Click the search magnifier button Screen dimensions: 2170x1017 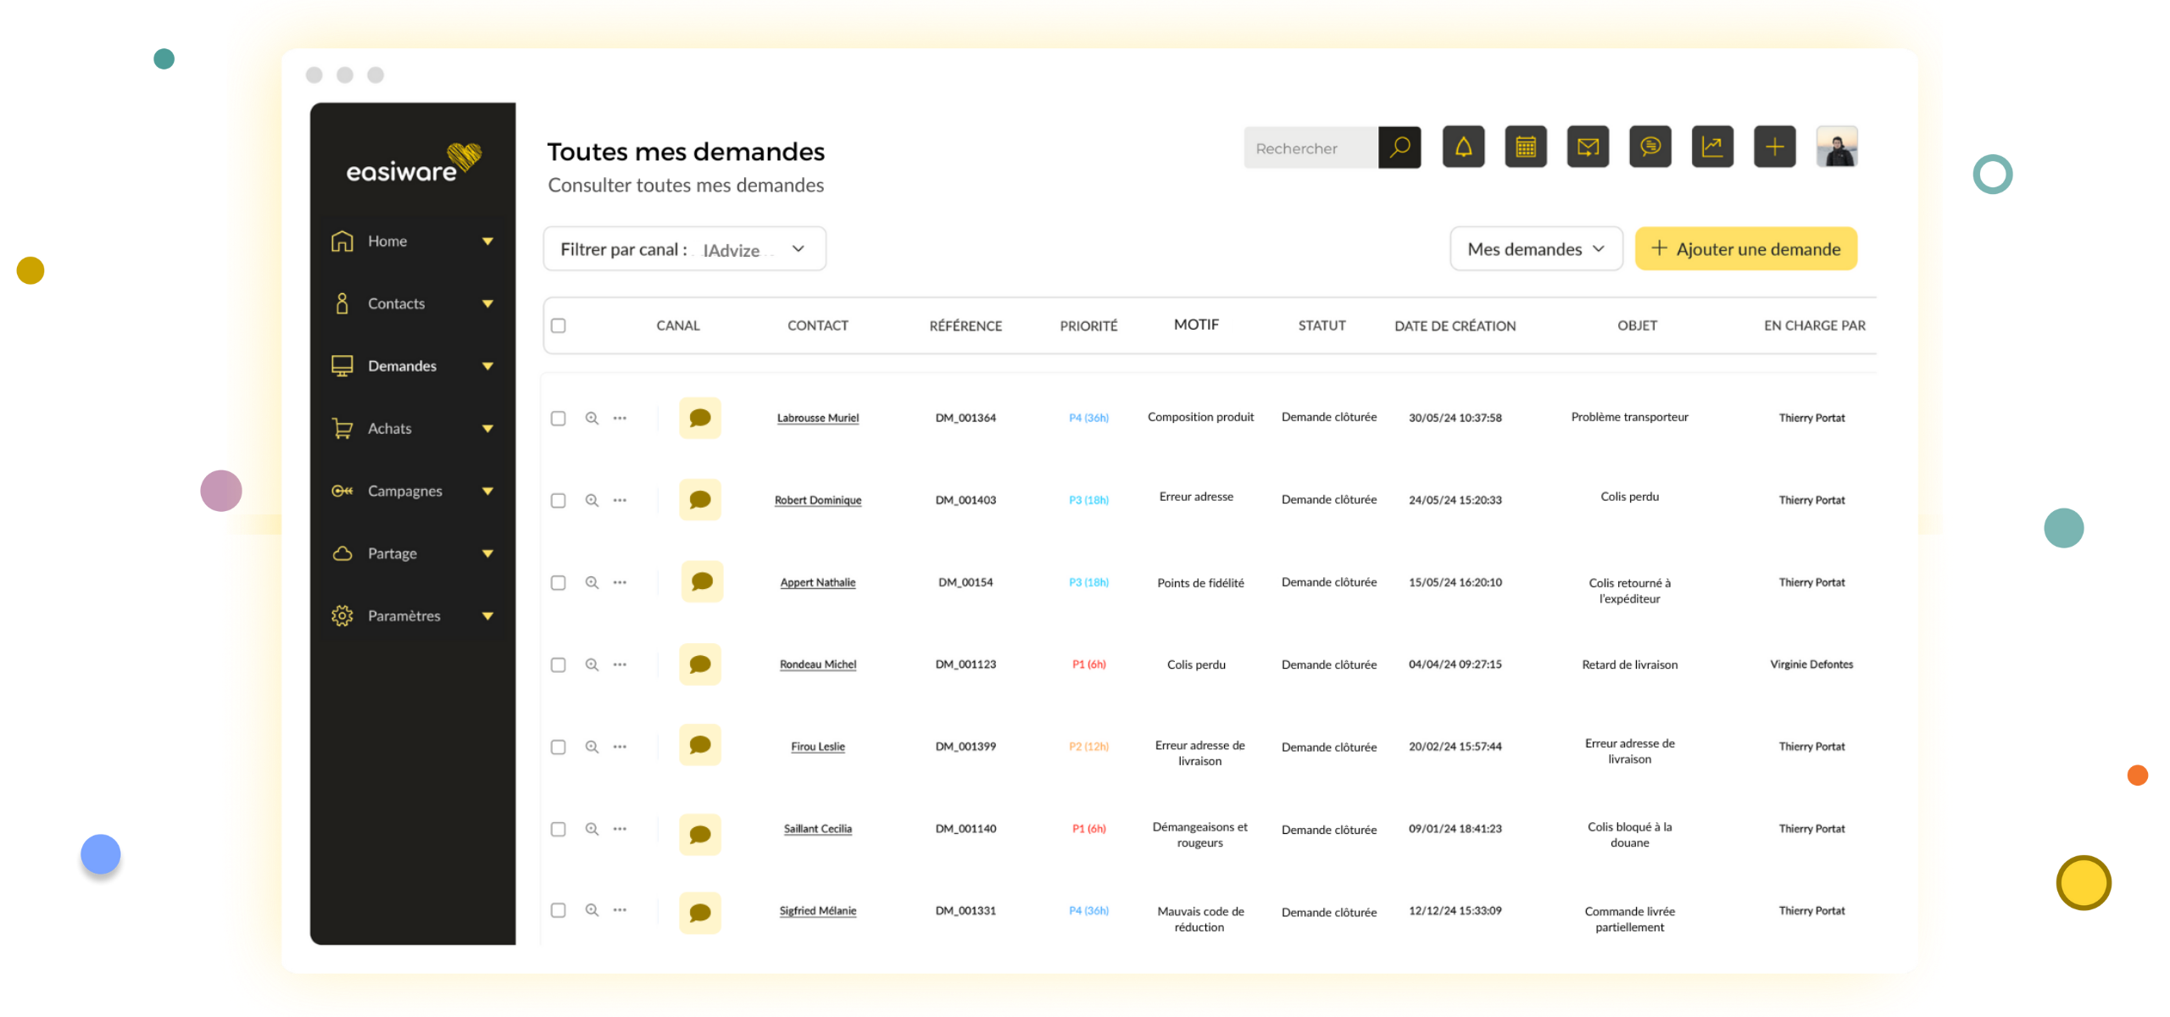click(1399, 147)
